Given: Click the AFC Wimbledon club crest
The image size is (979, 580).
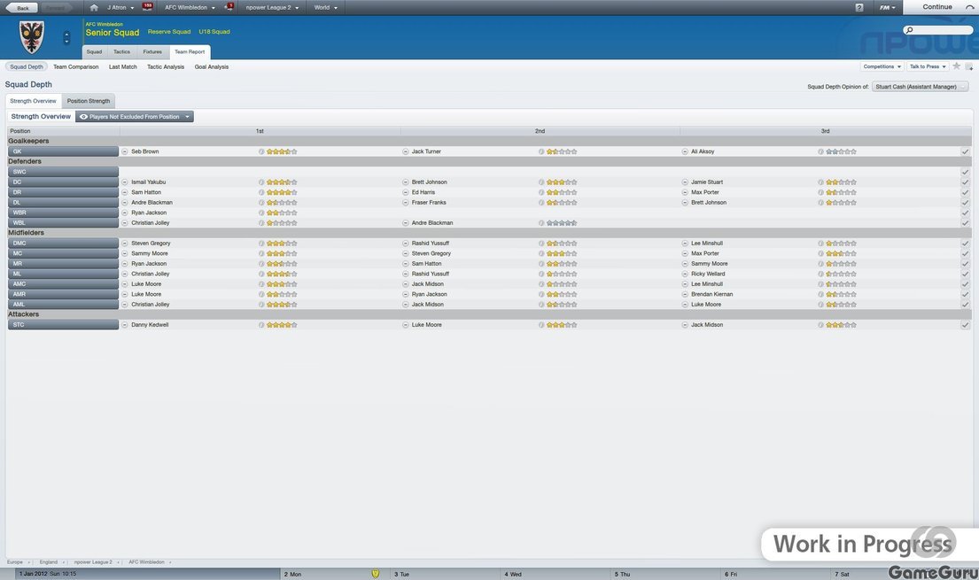Looking at the screenshot, I should (31, 37).
